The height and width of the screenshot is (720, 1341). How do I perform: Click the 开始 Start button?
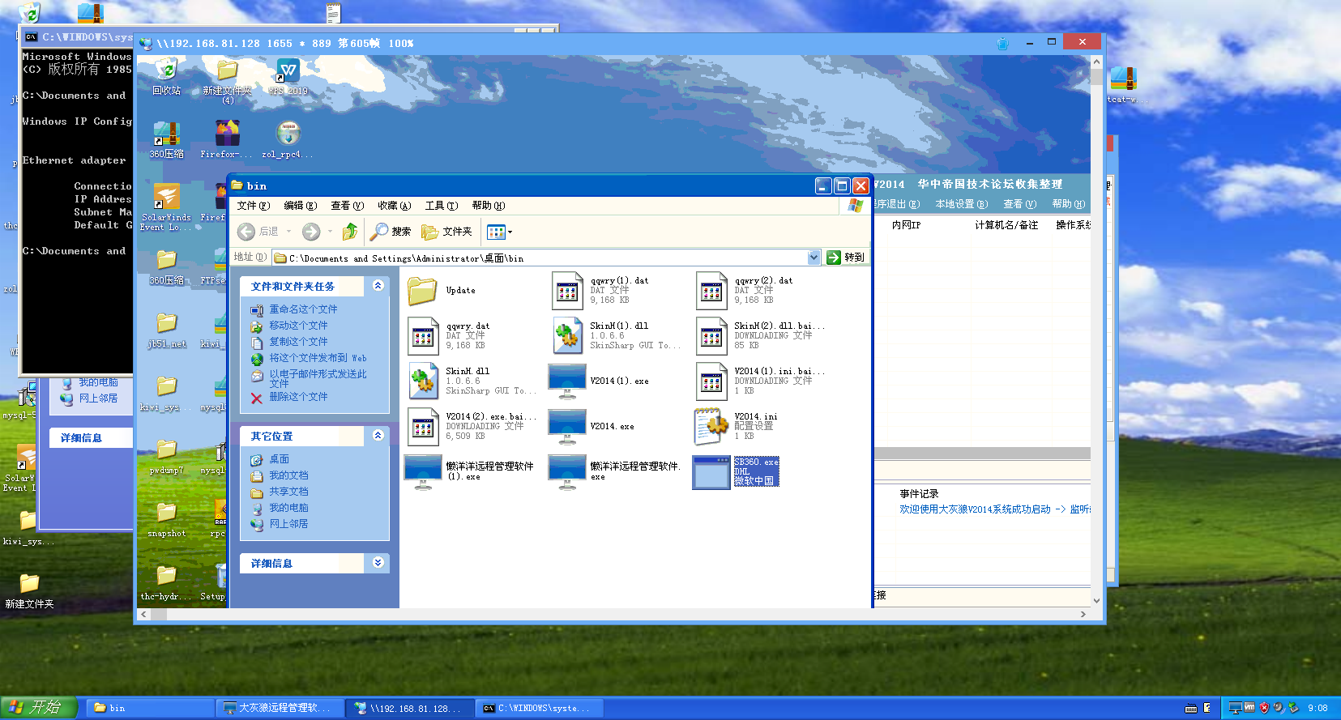[39, 708]
